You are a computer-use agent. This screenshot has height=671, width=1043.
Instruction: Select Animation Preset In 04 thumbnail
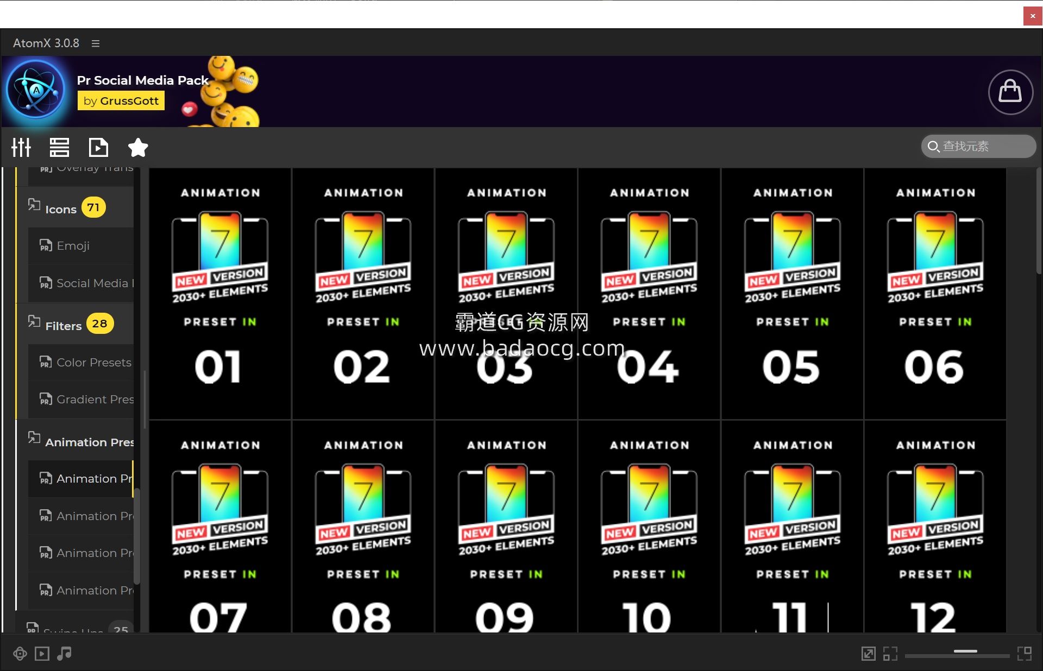pyautogui.click(x=649, y=294)
